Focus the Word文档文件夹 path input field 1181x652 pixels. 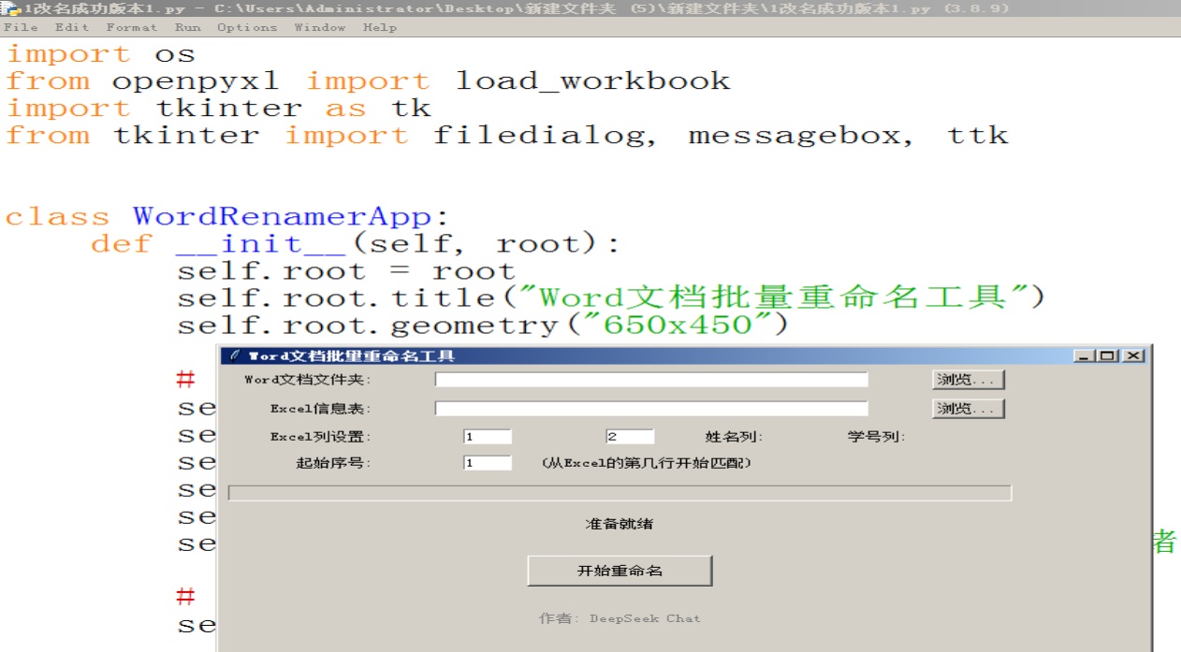point(650,380)
